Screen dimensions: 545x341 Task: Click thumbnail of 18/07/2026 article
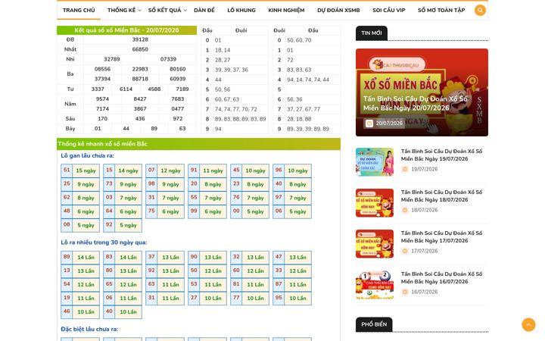click(375, 203)
